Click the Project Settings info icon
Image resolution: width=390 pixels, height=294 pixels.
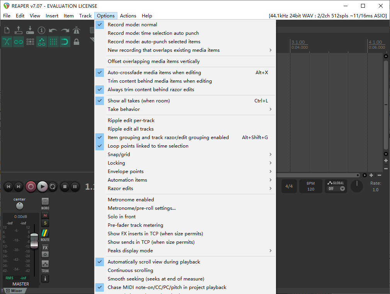[x=41, y=30]
